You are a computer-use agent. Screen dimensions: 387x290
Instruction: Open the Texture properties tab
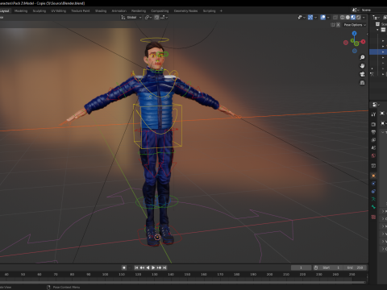373,217
